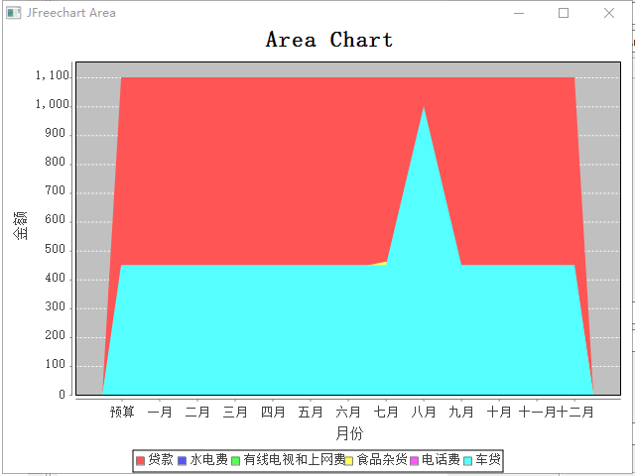Click the 二月 category label
Image resolution: width=635 pixels, height=476 pixels.
coord(197,413)
